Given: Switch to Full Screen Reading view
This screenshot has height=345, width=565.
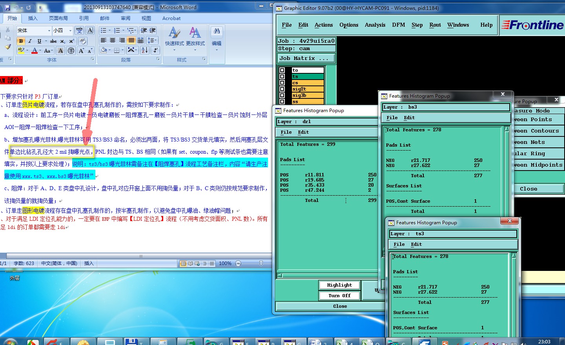Looking at the screenshot, I should pos(190,263).
